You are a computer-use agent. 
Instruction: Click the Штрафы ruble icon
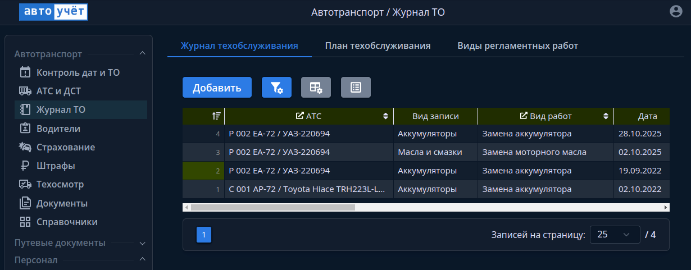[x=25, y=166]
